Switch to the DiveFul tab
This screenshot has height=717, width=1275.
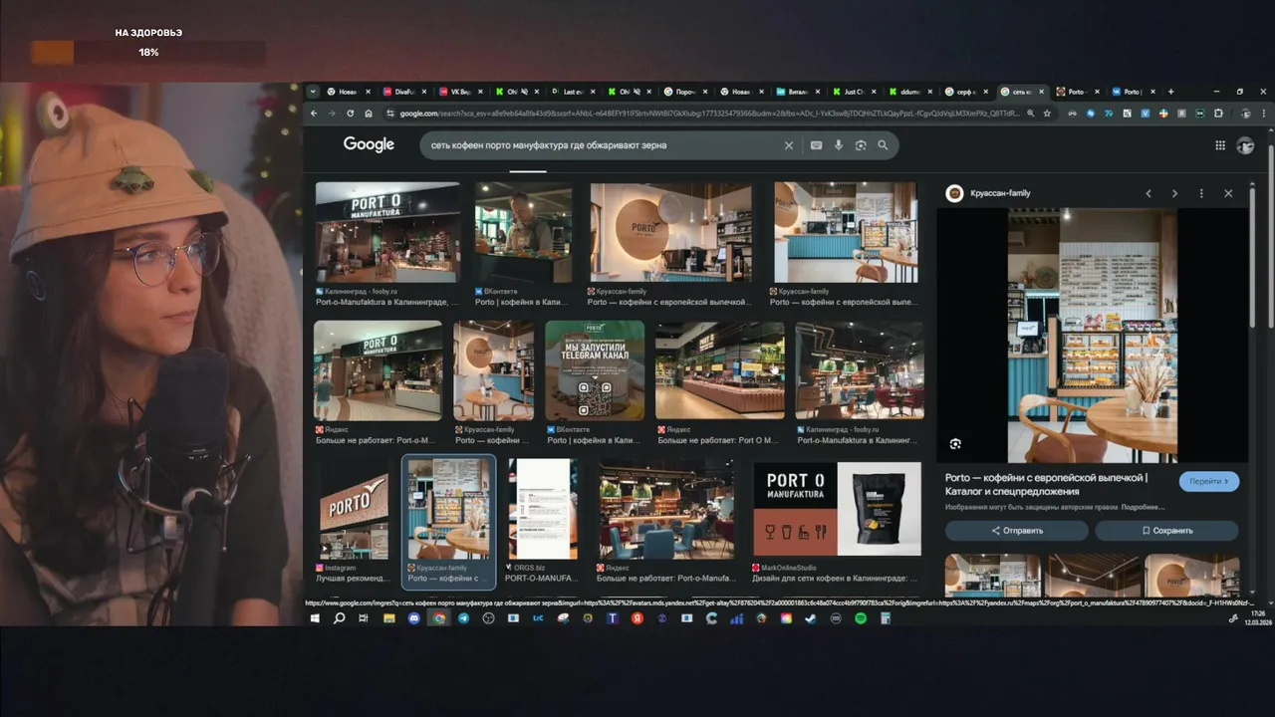(x=403, y=92)
